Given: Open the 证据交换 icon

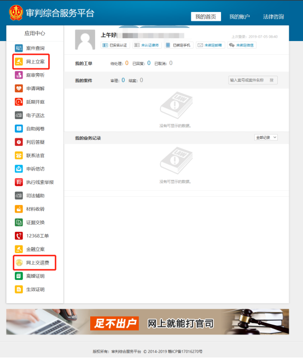Looking at the screenshot, I should click(x=19, y=222).
